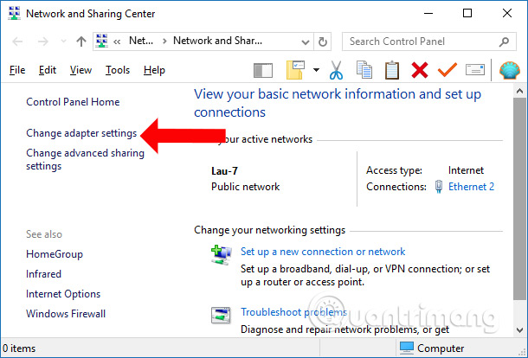This screenshot has width=528, height=358.
Task: Open the Ethernet 2 connection link
Action: pyautogui.click(x=471, y=187)
